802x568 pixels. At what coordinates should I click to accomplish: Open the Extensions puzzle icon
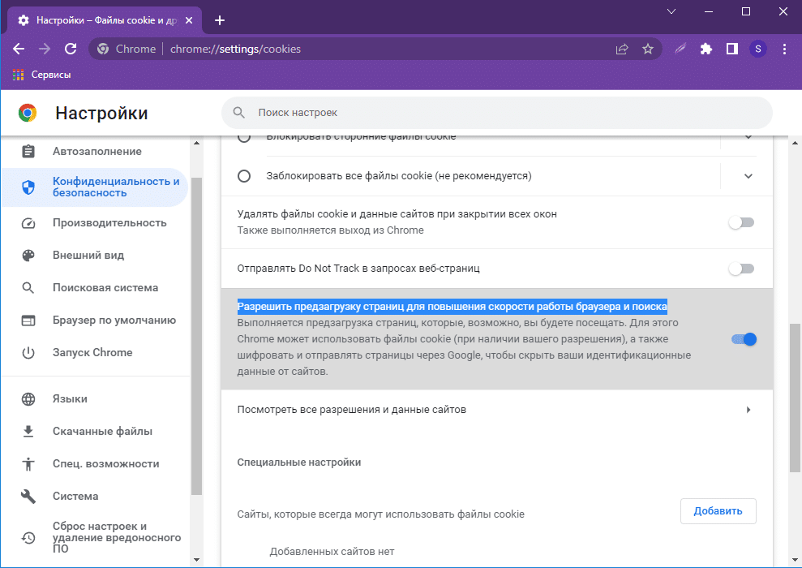[x=706, y=49]
